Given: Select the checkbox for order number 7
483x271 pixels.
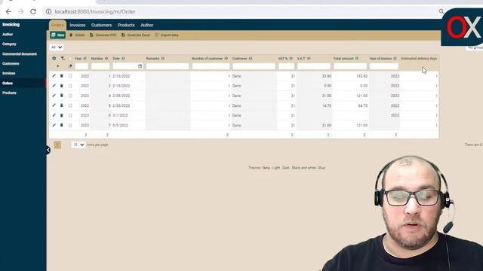Looking at the screenshot, I should (70, 125).
